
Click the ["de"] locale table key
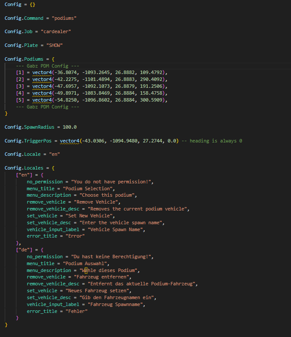pos(23,250)
